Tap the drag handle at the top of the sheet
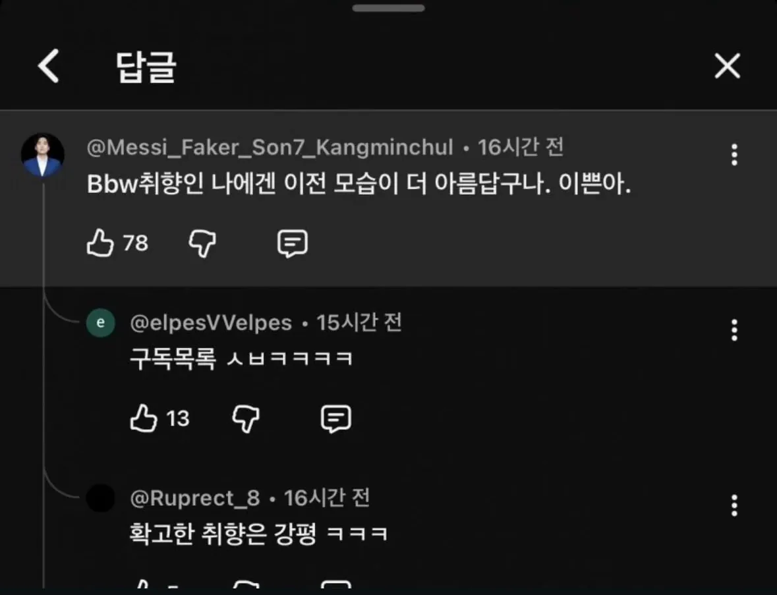Viewport: 777px width, 595px height. (x=389, y=8)
